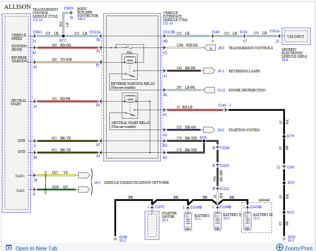The width and height of the screenshot is (316, 251).
Task: Open the 13-1 link under BATTERY II
Action: click(226, 218)
